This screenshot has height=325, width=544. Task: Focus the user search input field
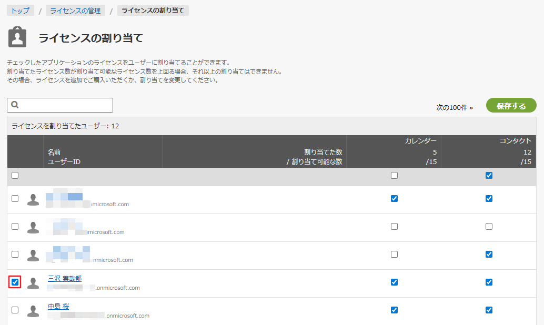60,105
